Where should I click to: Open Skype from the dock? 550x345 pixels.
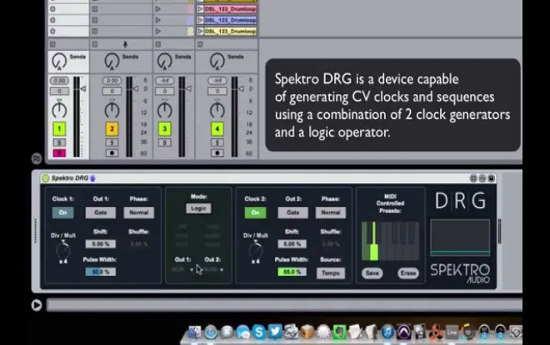259,332
